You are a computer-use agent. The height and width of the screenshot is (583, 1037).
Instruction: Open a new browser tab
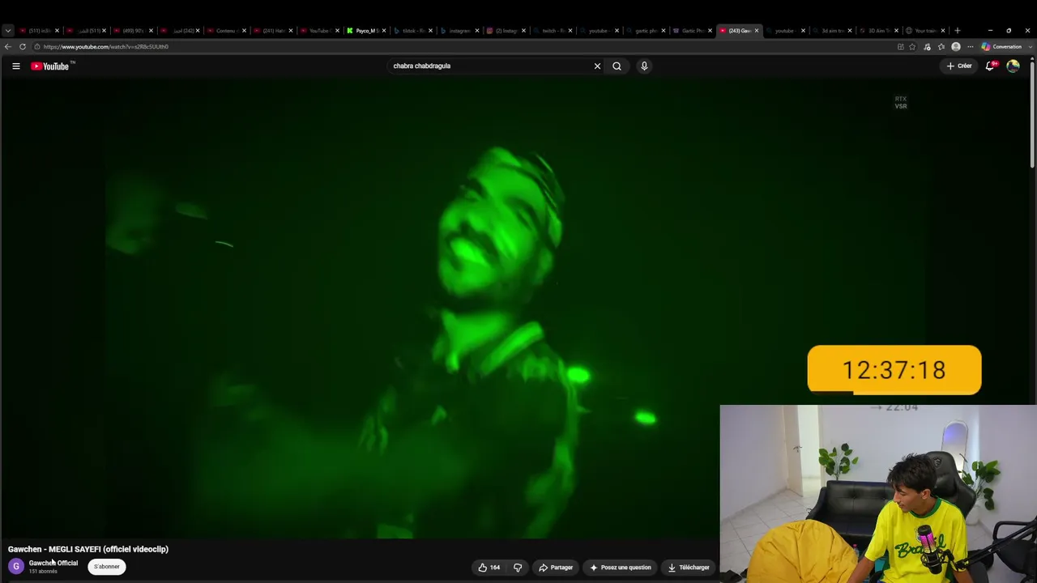coord(958,31)
